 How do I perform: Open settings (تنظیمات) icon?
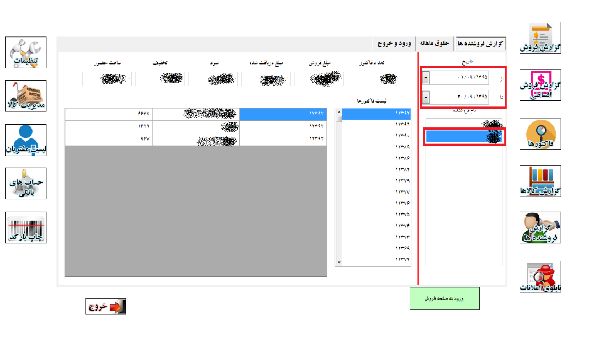tap(26, 52)
